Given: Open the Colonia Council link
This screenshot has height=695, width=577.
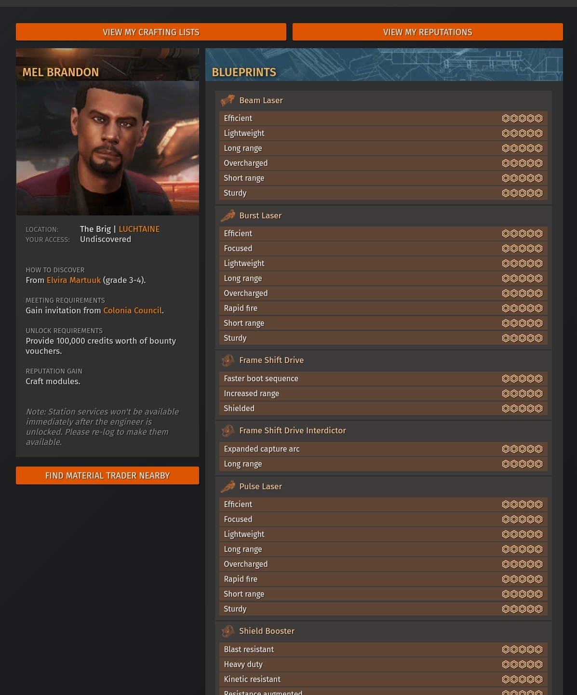Looking at the screenshot, I should pyautogui.click(x=133, y=310).
